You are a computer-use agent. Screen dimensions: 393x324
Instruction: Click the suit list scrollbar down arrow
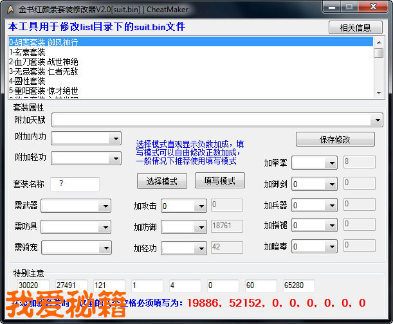pyautogui.click(x=379, y=93)
